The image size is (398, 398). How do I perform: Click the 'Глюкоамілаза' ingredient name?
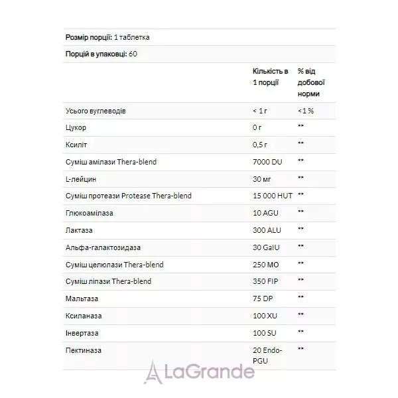[90, 213]
